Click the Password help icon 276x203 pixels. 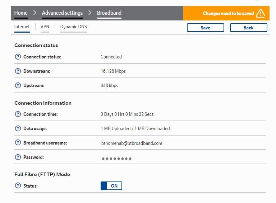coord(18,157)
